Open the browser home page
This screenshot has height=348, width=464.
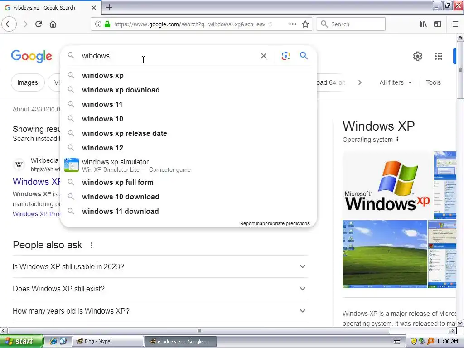click(x=53, y=24)
